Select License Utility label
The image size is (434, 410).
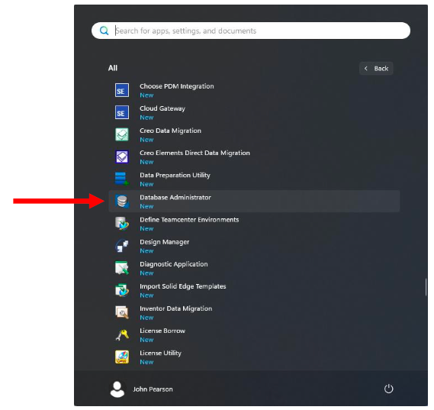(160, 353)
